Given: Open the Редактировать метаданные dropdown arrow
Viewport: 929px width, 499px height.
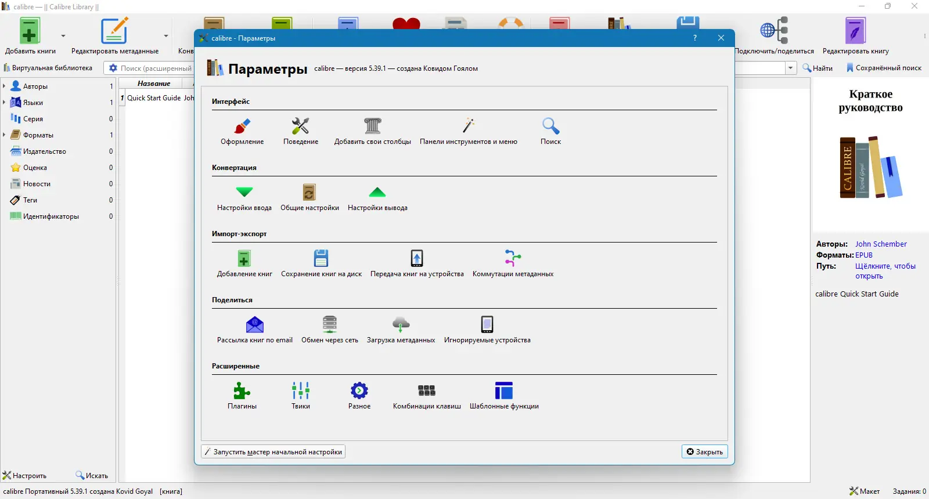Looking at the screenshot, I should (x=166, y=36).
